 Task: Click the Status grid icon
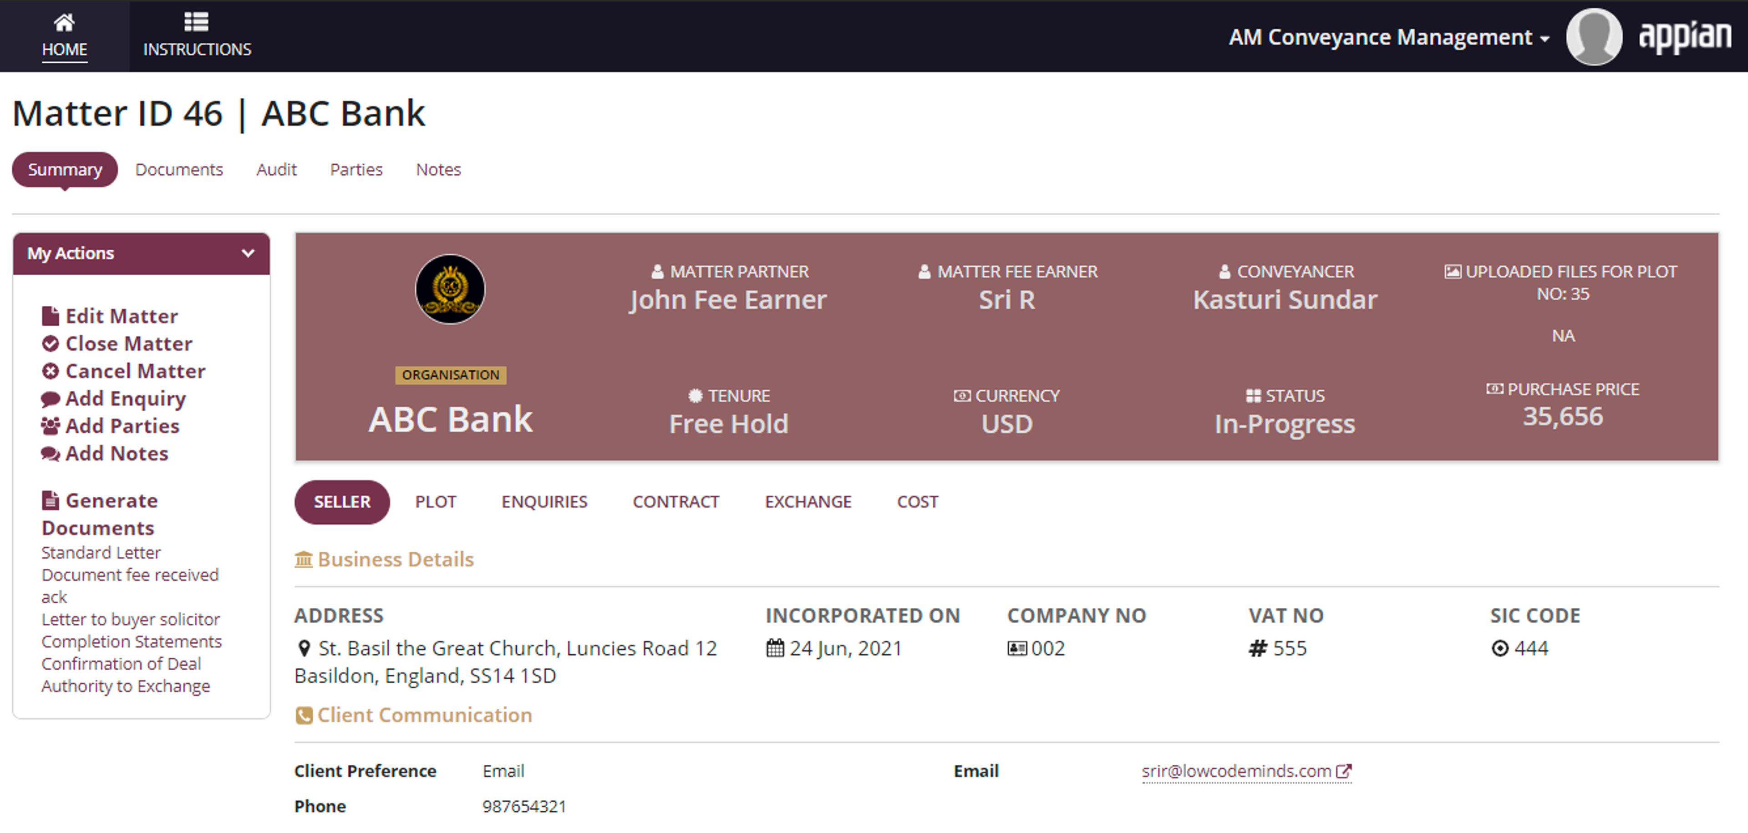point(1253,396)
